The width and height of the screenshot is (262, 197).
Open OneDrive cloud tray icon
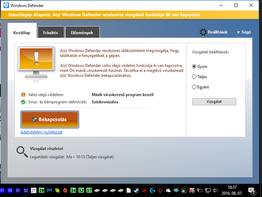click(168, 191)
